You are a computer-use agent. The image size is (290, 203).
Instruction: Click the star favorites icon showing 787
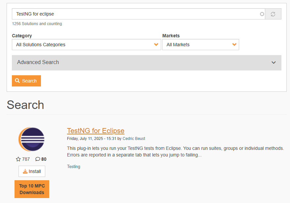pos(18,159)
